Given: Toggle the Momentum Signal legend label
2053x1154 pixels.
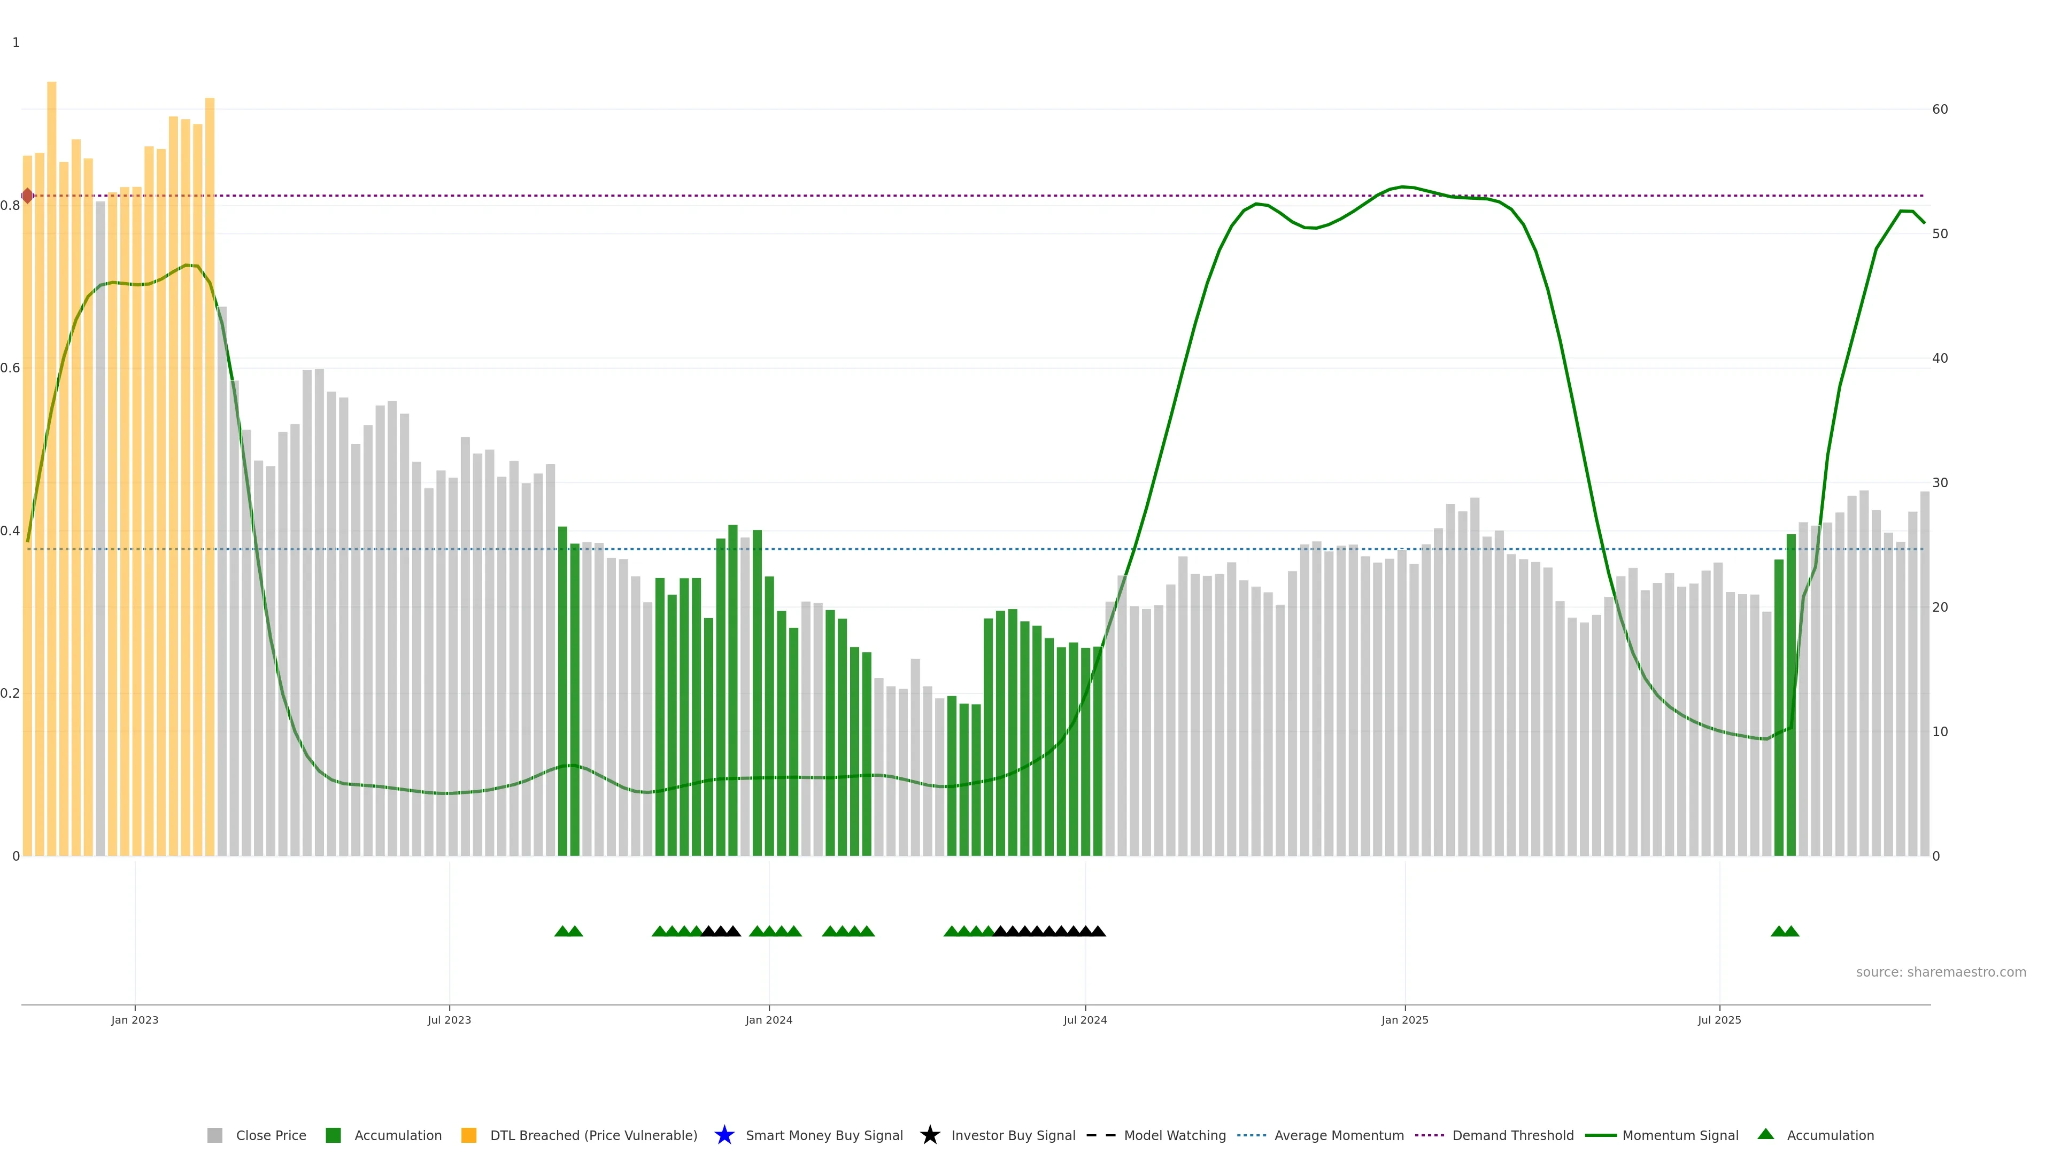Looking at the screenshot, I should pyautogui.click(x=1680, y=1135).
